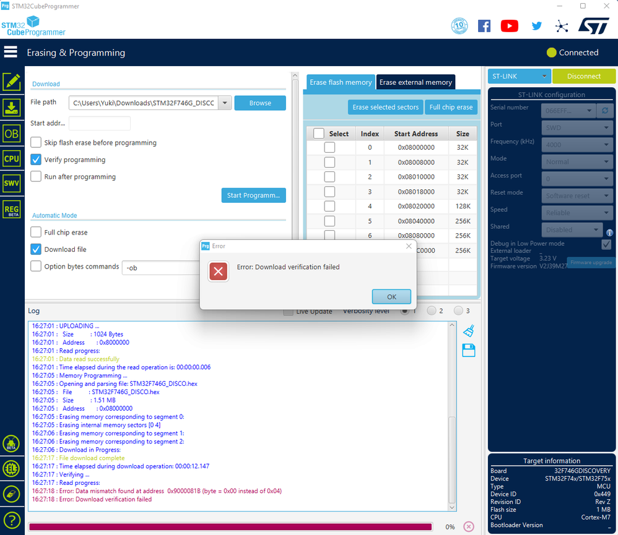
Task: Open the Mode Normal dropdown
Action: [x=577, y=161]
